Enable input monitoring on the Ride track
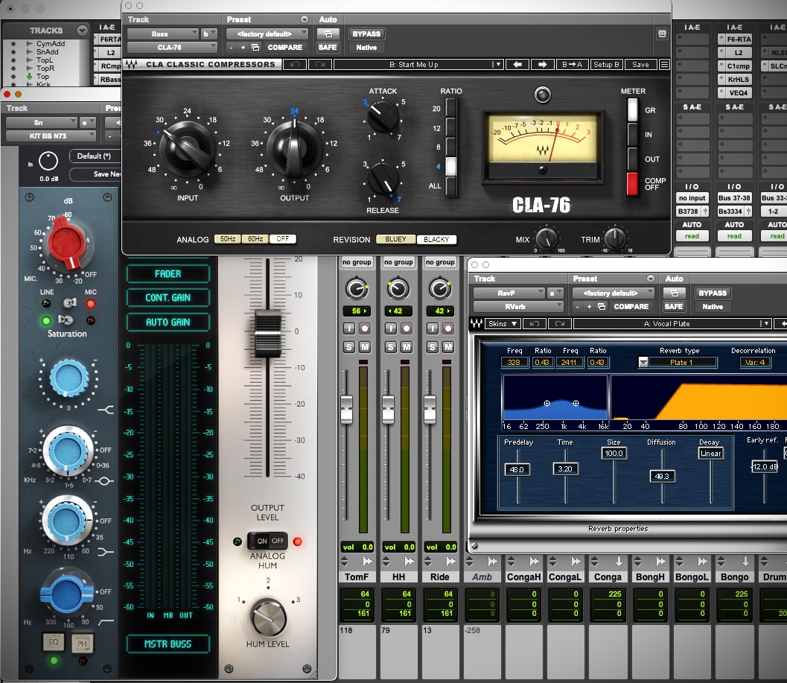This screenshot has height=683, width=787. point(432,328)
